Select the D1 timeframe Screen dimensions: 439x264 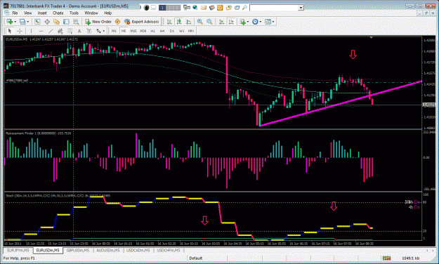coord(172,31)
